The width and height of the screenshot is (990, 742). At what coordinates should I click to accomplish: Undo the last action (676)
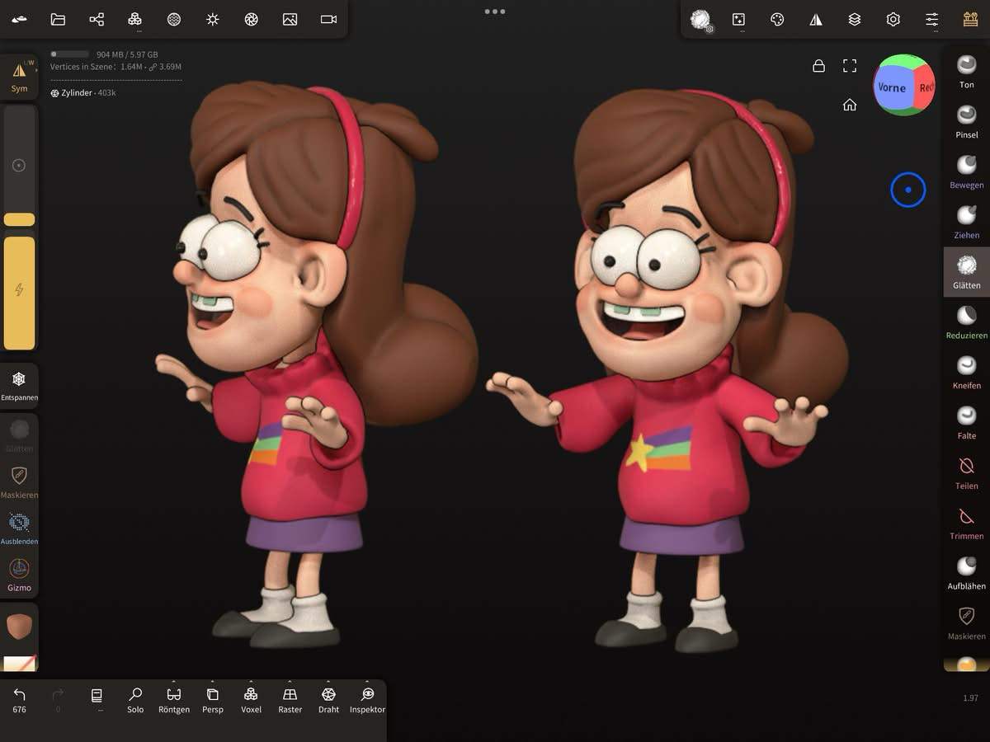pos(19,700)
